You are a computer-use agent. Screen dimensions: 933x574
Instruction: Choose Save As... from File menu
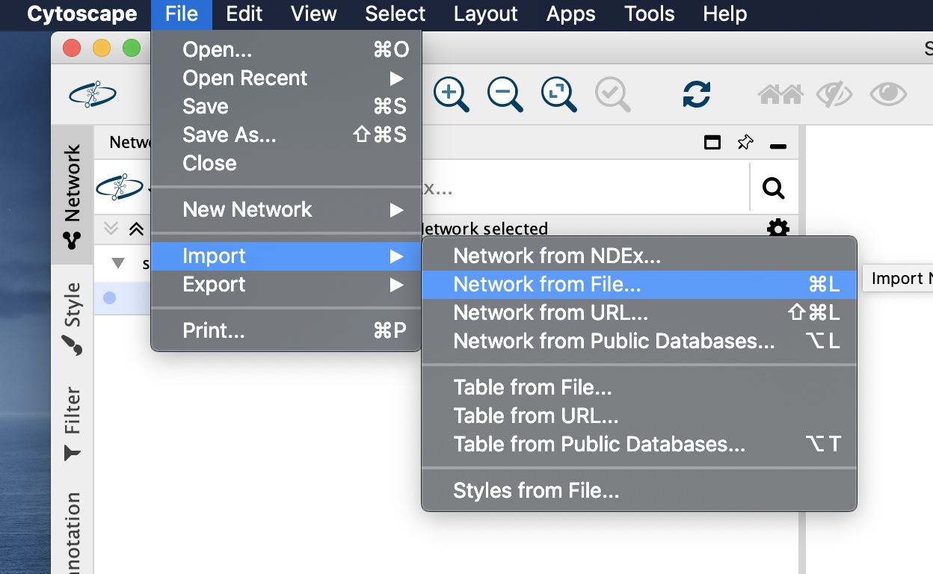[286, 135]
